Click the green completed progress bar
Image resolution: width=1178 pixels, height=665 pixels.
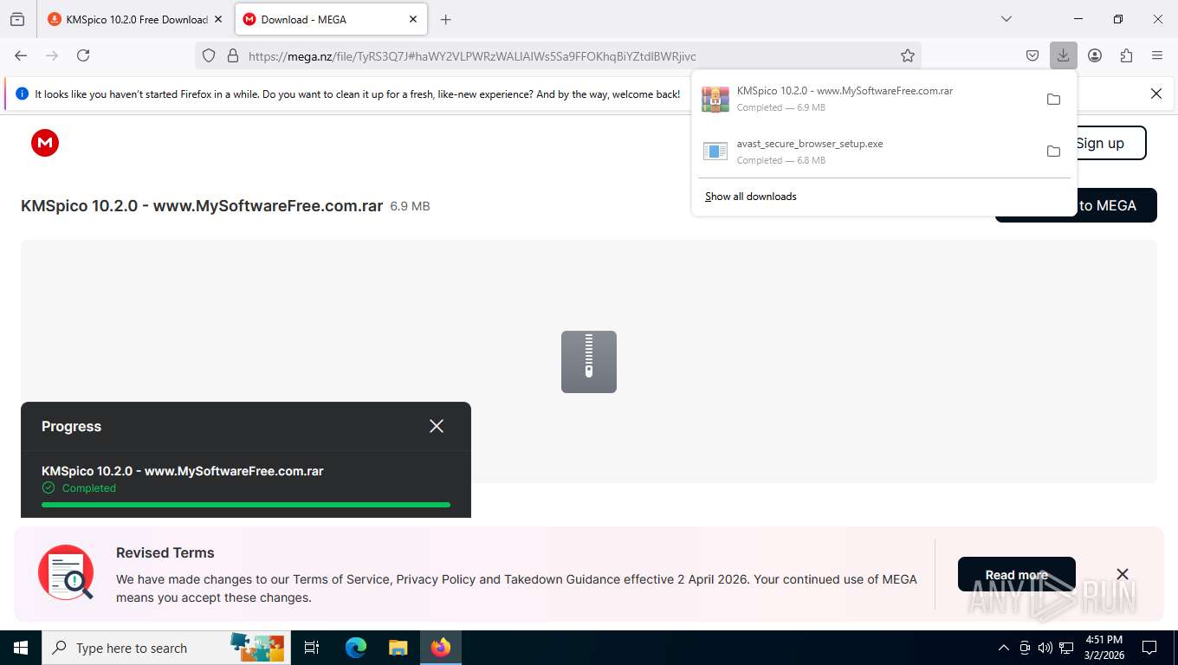(x=246, y=504)
